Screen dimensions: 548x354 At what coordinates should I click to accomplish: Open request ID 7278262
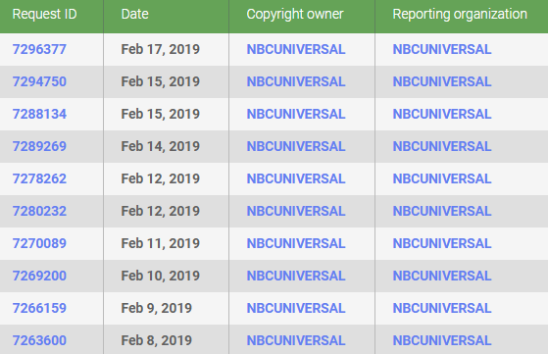pos(39,178)
